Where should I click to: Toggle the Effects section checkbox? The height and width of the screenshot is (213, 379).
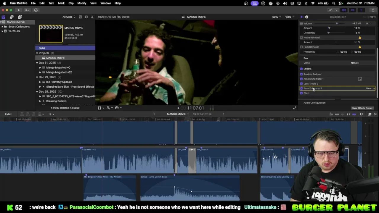[301, 69]
